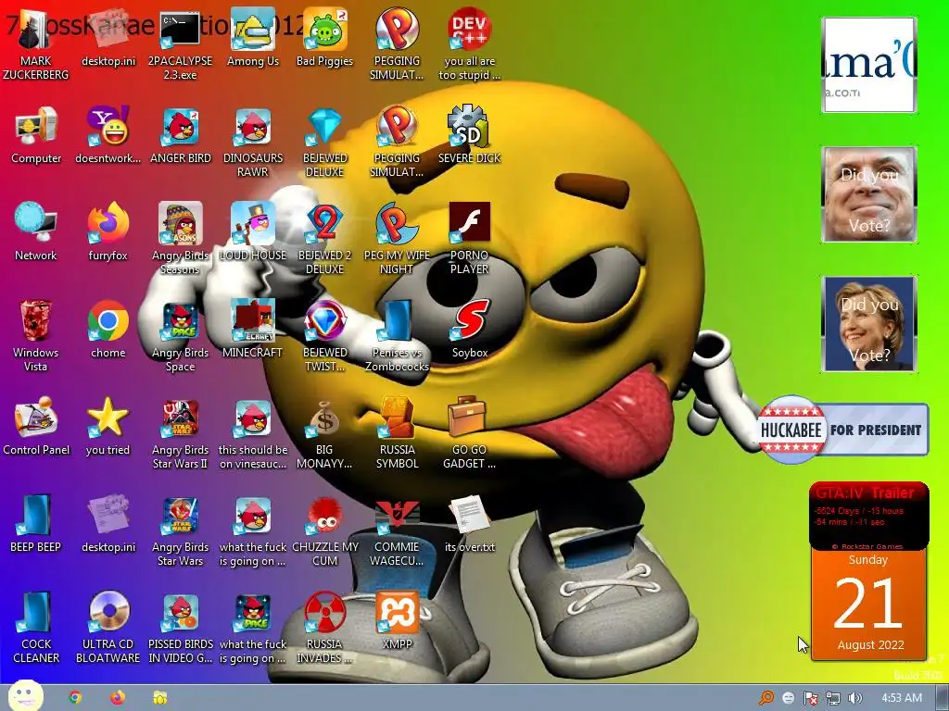The height and width of the screenshot is (711, 949).
Task: Open the Windows Vista recycle bin icon
Action: [x=36, y=336]
